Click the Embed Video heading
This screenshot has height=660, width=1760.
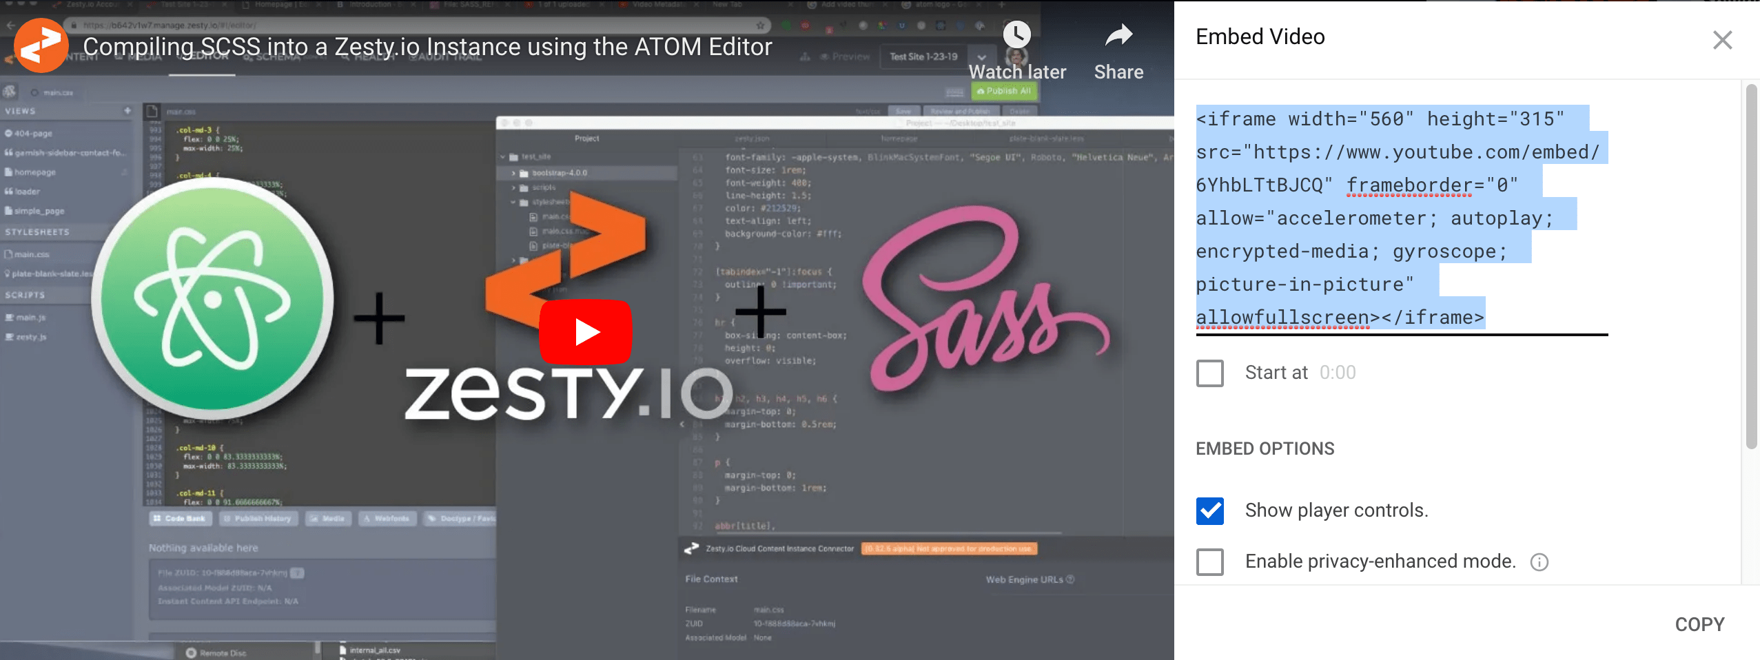[1260, 37]
